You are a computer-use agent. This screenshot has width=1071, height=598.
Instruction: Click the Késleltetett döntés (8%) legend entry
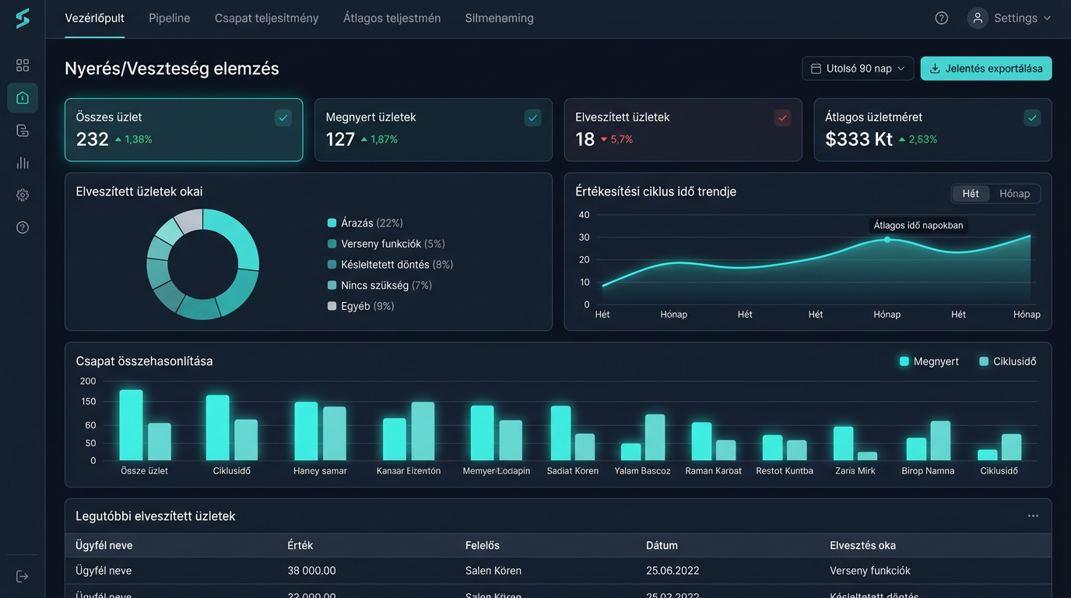[391, 265]
